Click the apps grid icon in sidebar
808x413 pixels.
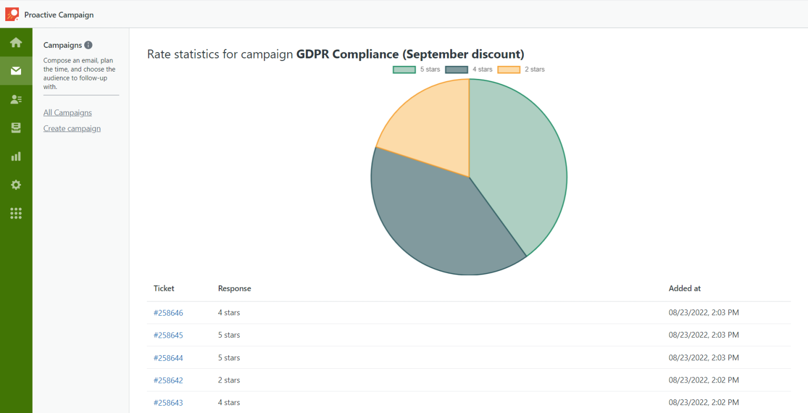[x=16, y=213]
